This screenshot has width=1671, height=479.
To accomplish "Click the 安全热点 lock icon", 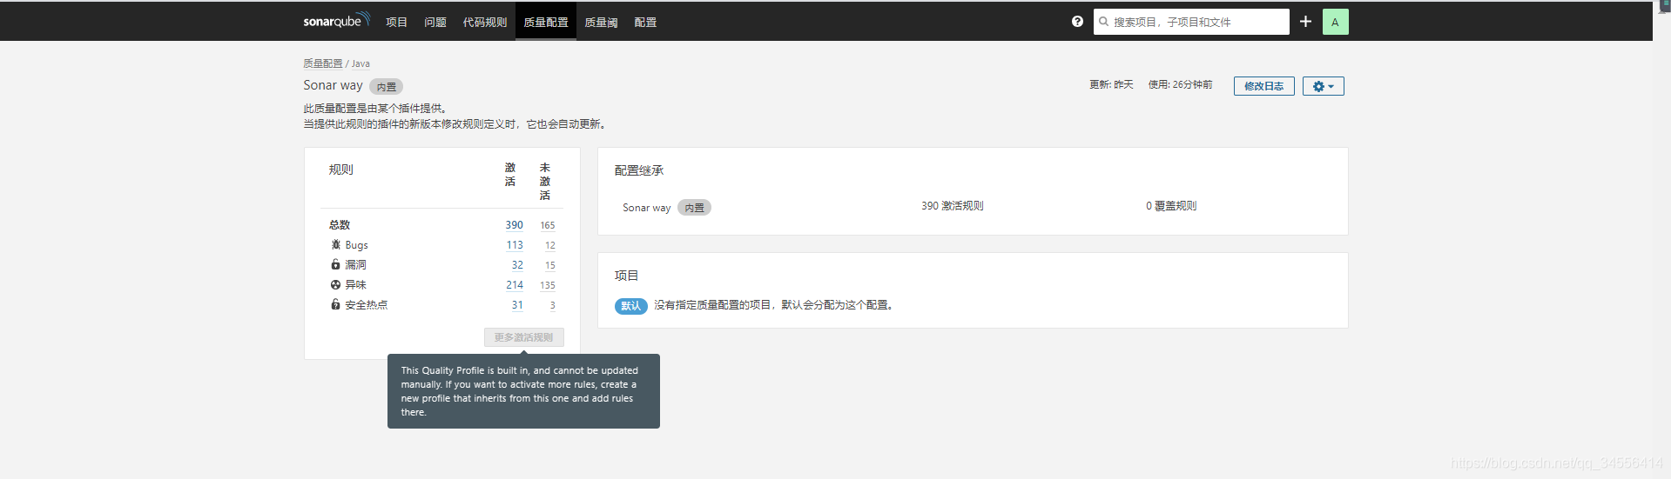I will 335,304.
